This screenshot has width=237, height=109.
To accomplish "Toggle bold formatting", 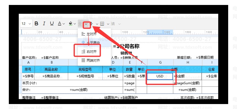I will [x=36, y=23].
